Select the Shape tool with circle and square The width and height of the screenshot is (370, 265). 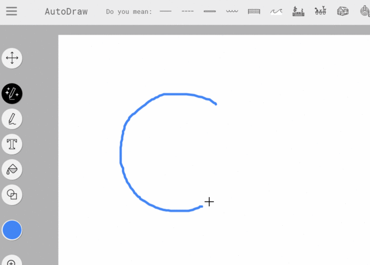pos(12,195)
